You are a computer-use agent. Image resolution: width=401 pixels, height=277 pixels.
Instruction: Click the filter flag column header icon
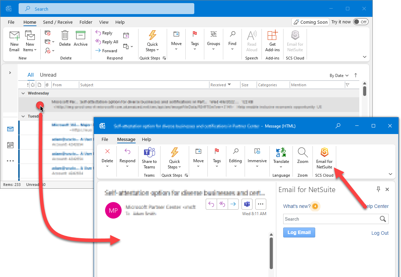[348, 85]
